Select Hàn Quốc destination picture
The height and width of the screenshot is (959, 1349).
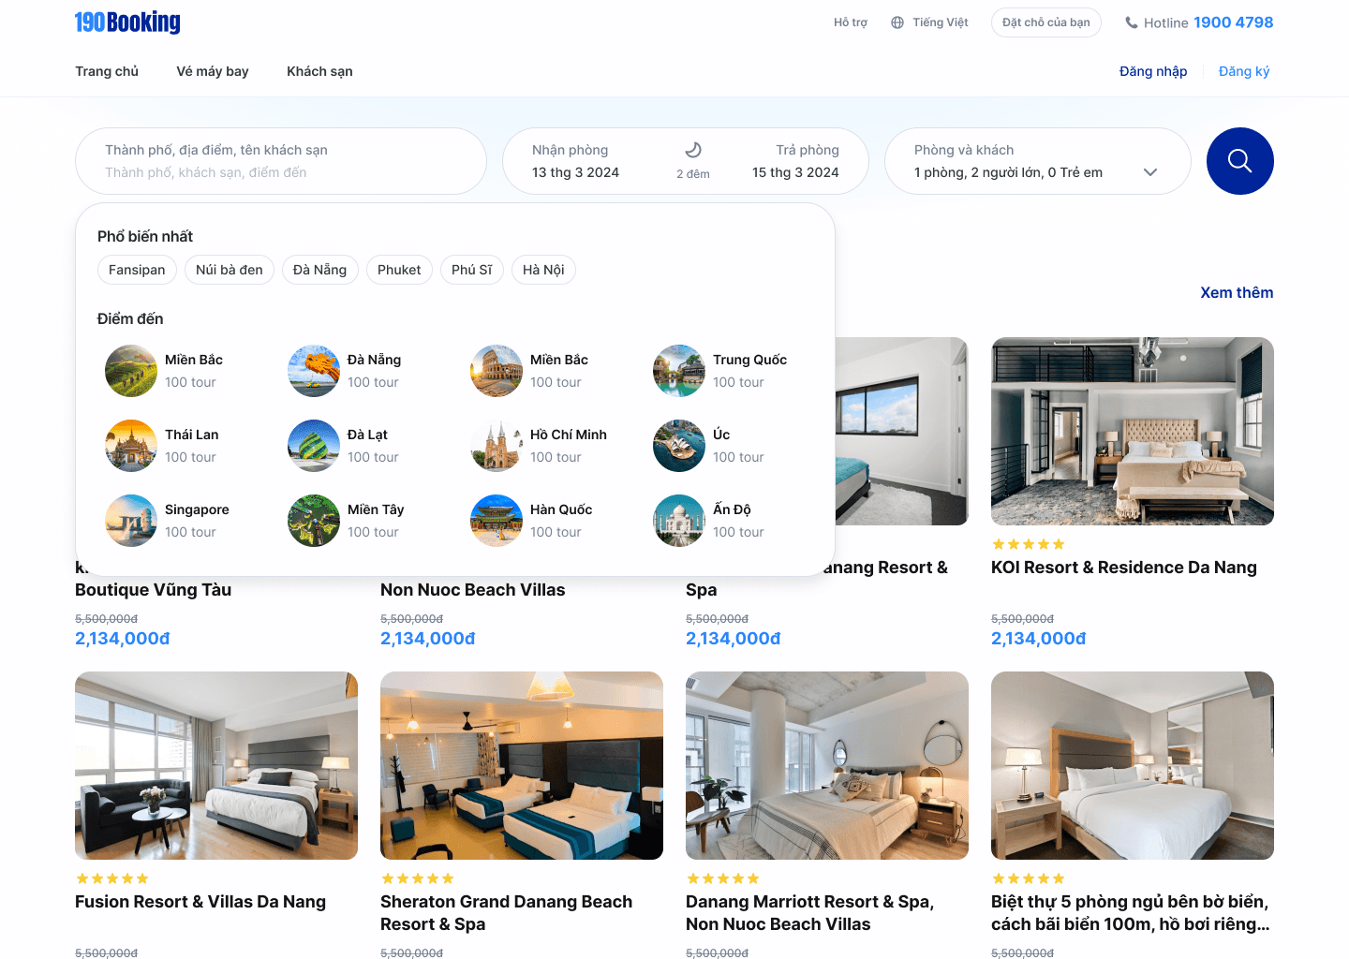[497, 521]
